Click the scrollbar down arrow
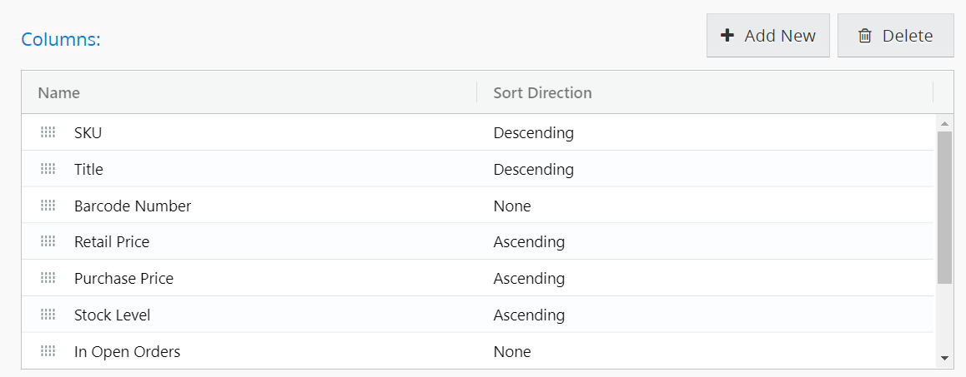 (x=944, y=358)
